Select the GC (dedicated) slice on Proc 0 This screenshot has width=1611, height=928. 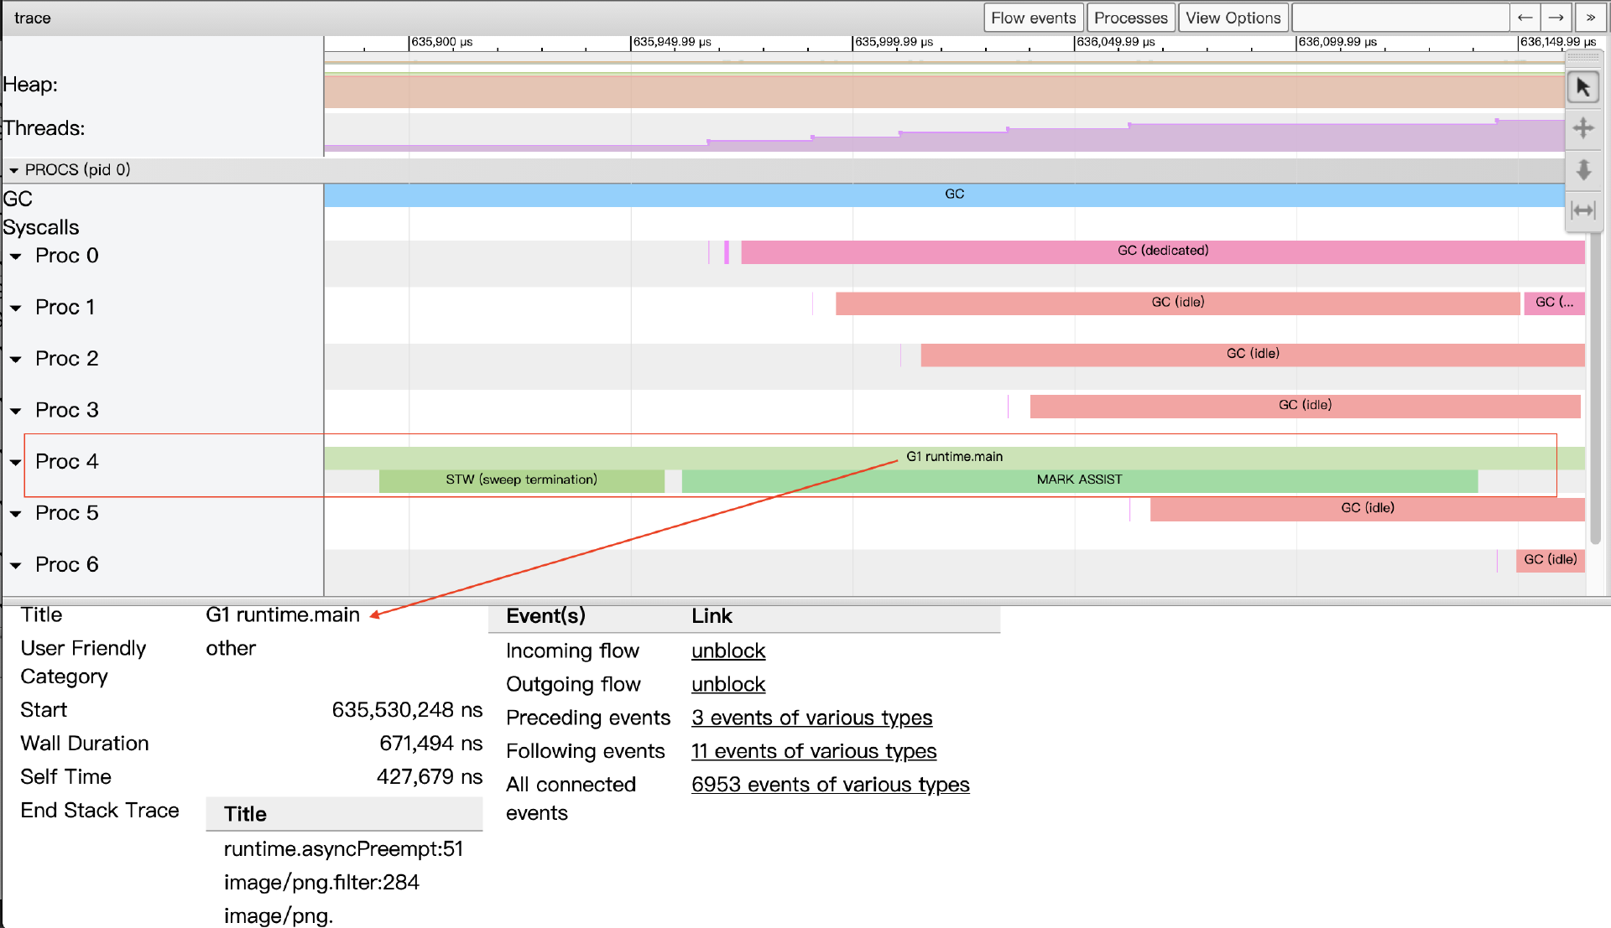click(1162, 251)
